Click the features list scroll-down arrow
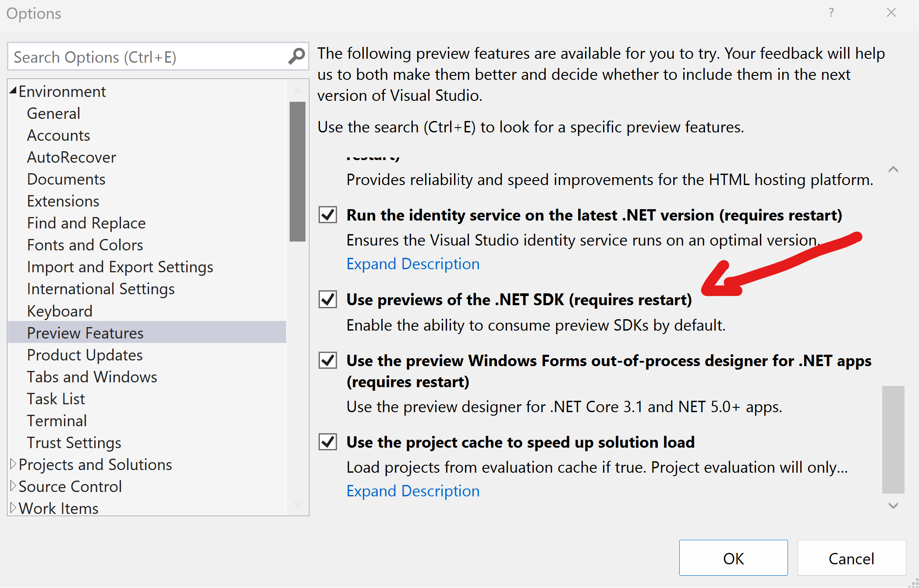 pos(893,506)
